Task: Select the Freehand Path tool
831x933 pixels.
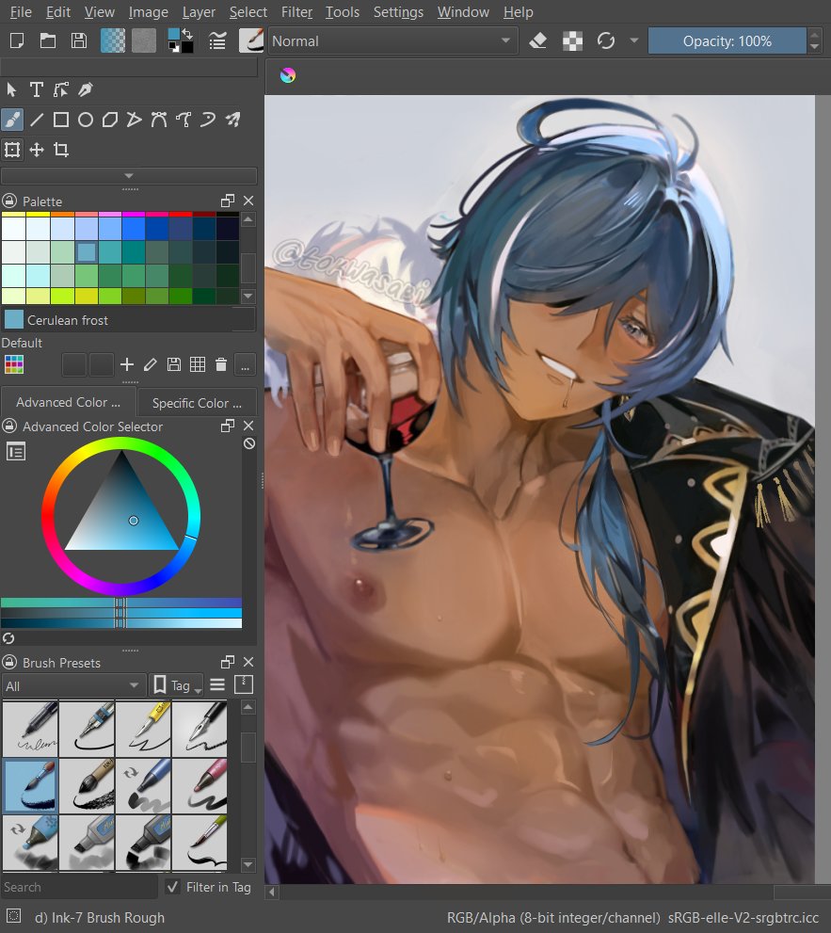Action: coord(184,120)
